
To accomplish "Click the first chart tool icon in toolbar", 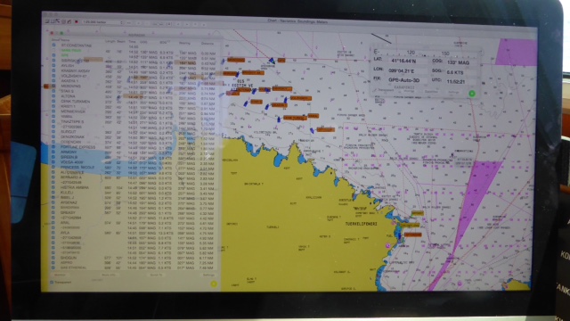I will point(47,21).
